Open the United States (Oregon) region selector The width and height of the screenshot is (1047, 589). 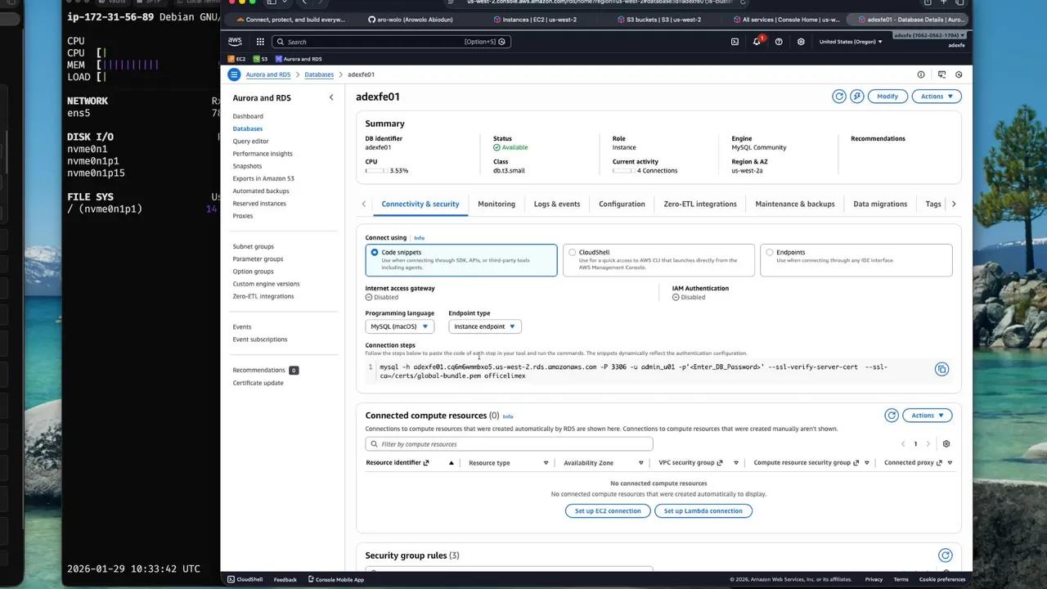[x=851, y=42]
